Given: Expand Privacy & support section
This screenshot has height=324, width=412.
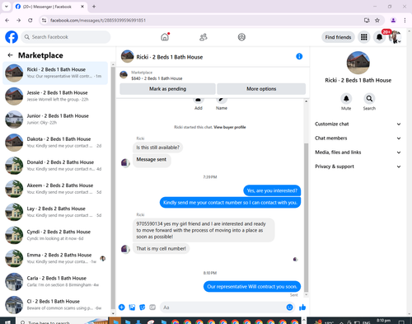Looking at the screenshot, I should (x=358, y=167).
